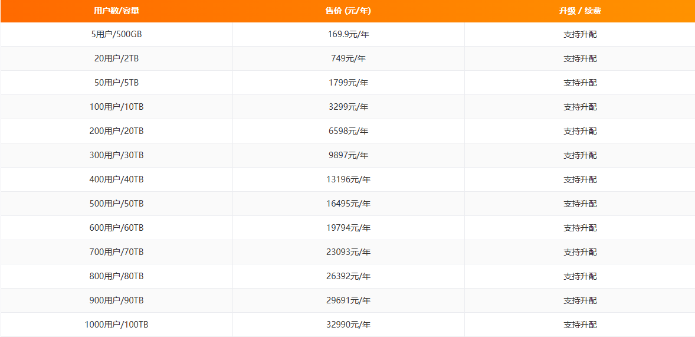Select the 5用户/500GB plan cell

[116, 34]
